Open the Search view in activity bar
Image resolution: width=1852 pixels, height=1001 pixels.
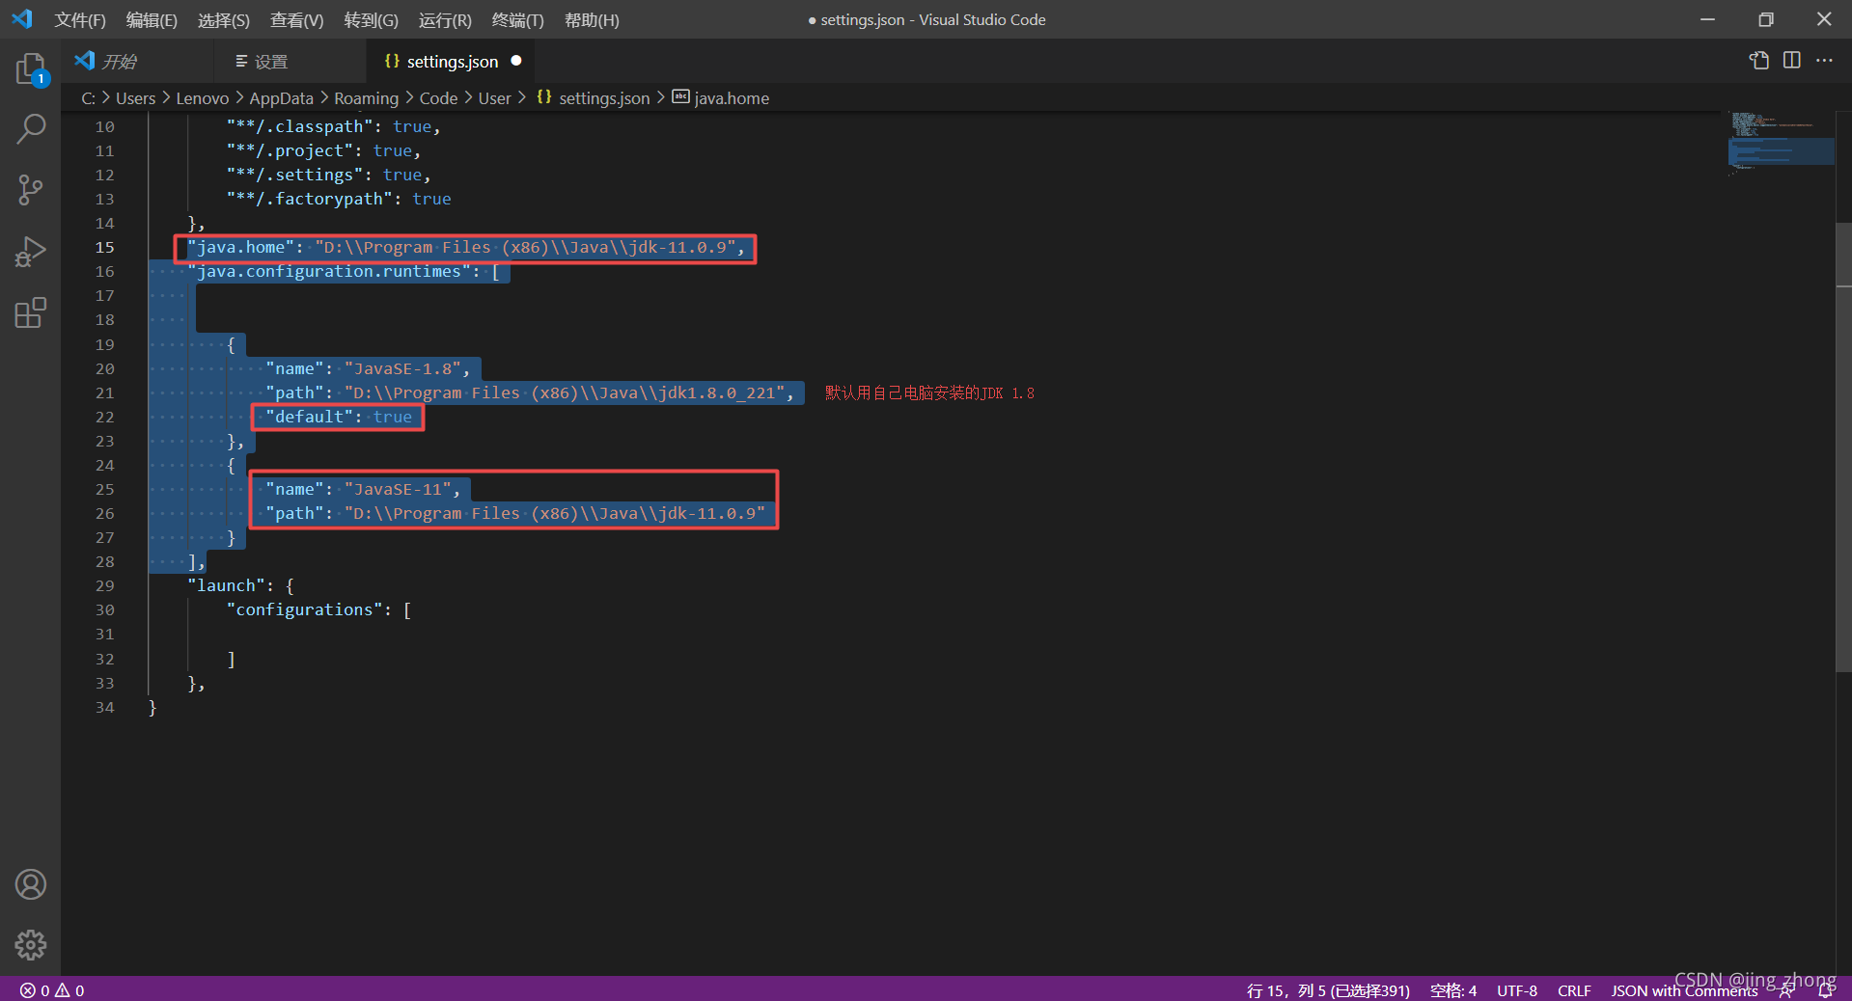pos(31,128)
